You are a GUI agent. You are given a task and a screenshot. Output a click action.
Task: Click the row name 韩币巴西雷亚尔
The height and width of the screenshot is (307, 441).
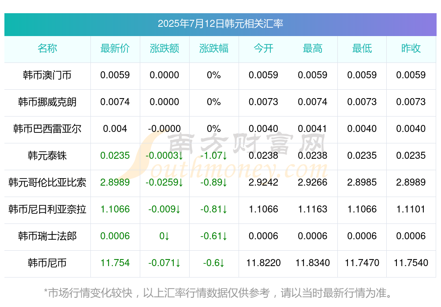tap(47, 129)
